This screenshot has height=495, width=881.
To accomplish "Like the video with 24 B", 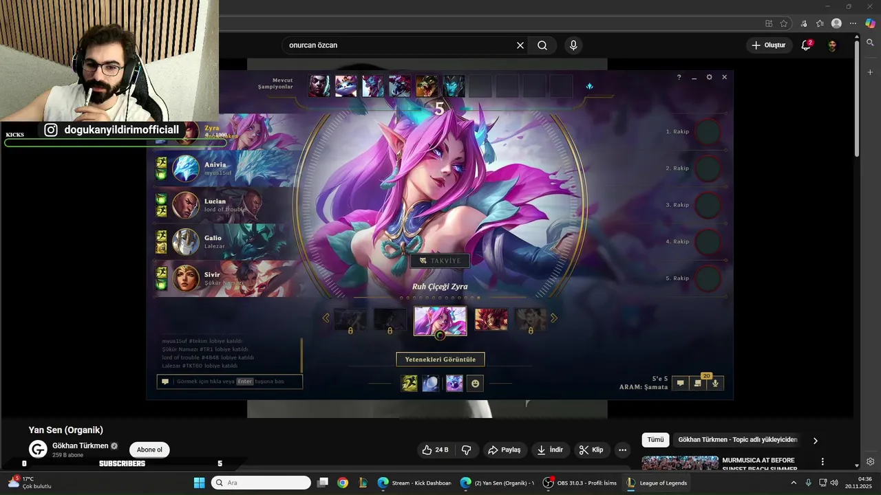I will (435, 450).
